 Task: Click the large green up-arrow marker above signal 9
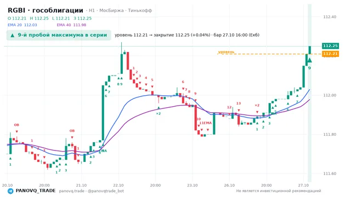(309, 60)
